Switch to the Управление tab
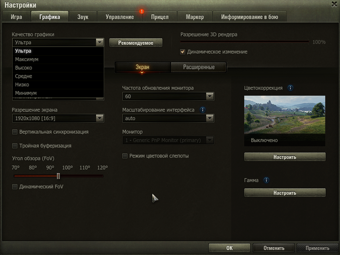The image size is (340, 255). point(119,16)
